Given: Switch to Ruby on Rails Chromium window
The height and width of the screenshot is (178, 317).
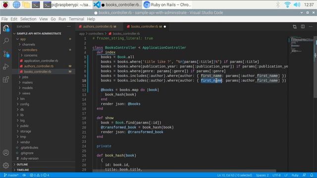Looking at the screenshot, I should pos(167,4).
